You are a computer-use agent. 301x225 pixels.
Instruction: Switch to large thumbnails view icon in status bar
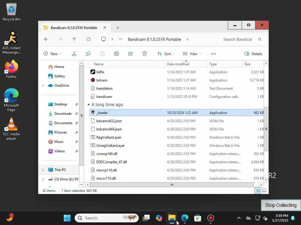pyautogui.click(x=264, y=190)
